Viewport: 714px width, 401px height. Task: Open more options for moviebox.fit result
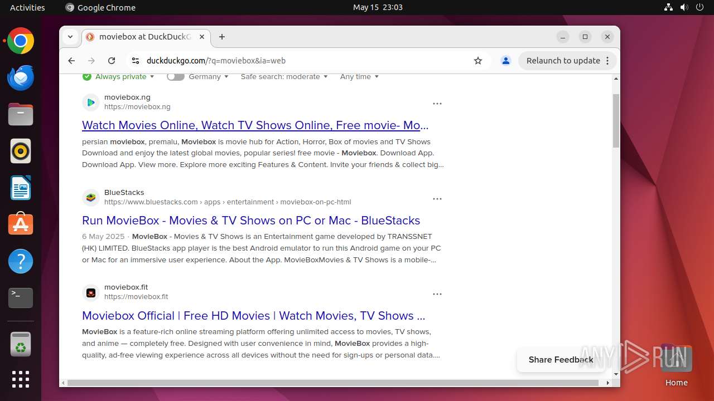[x=437, y=294]
